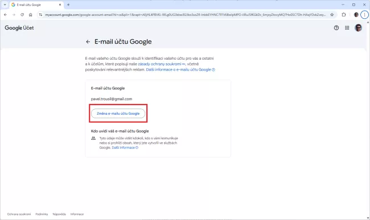Reload the page with the refresh icon
This screenshot has height=220, width=370.
[x=22, y=15]
